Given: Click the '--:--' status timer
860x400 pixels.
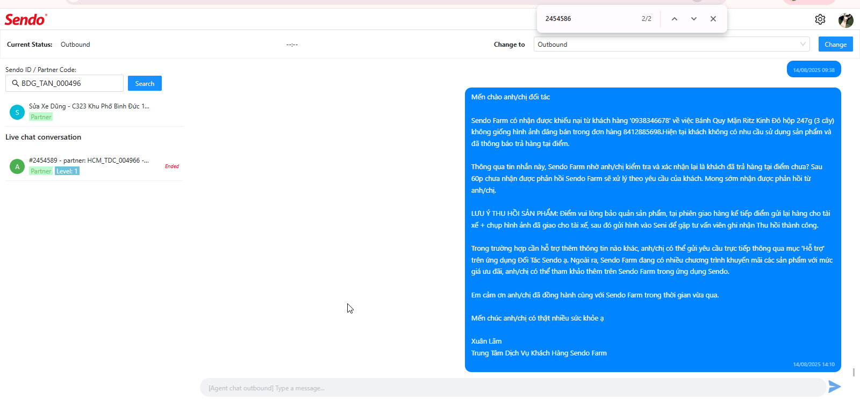Looking at the screenshot, I should [292, 45].
